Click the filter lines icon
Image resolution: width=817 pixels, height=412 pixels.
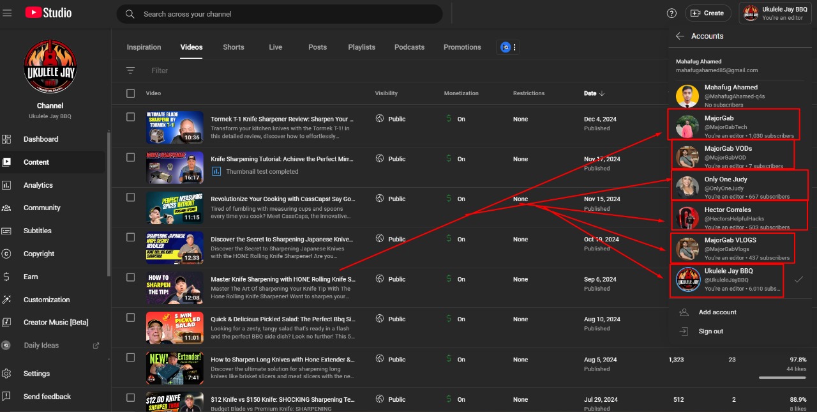[130, 70]
